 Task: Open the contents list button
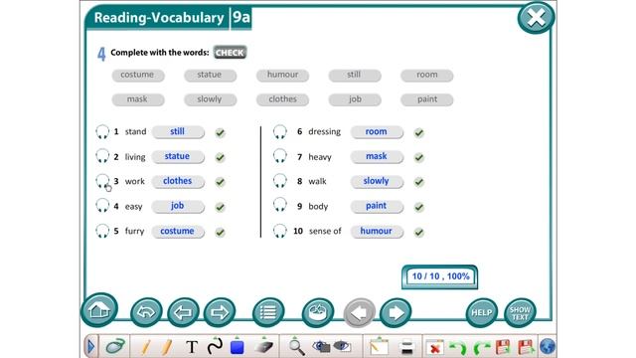(268, 312)
